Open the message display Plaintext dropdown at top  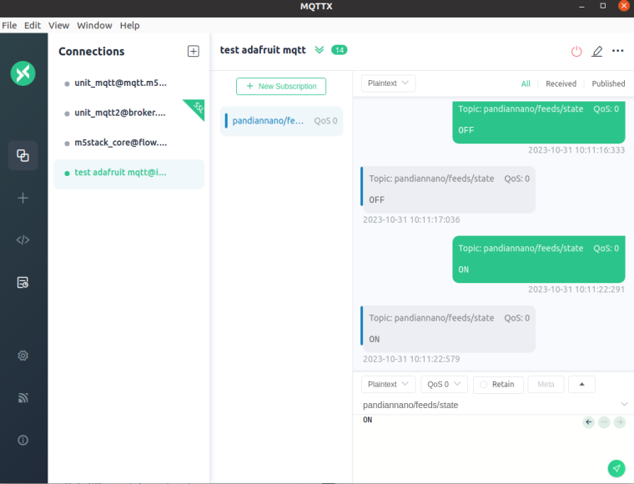(388, 83)
